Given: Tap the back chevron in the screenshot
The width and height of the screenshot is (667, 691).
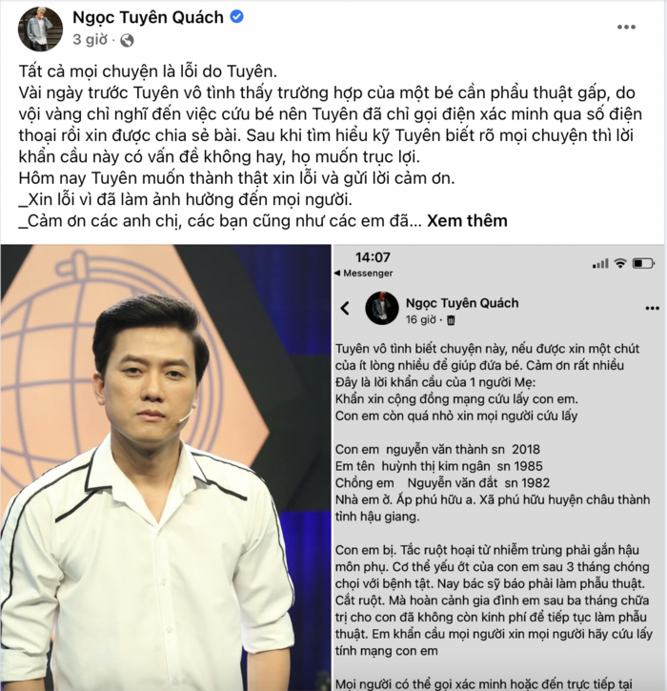Looking at the screenshot, I should (x=345, y=308).
